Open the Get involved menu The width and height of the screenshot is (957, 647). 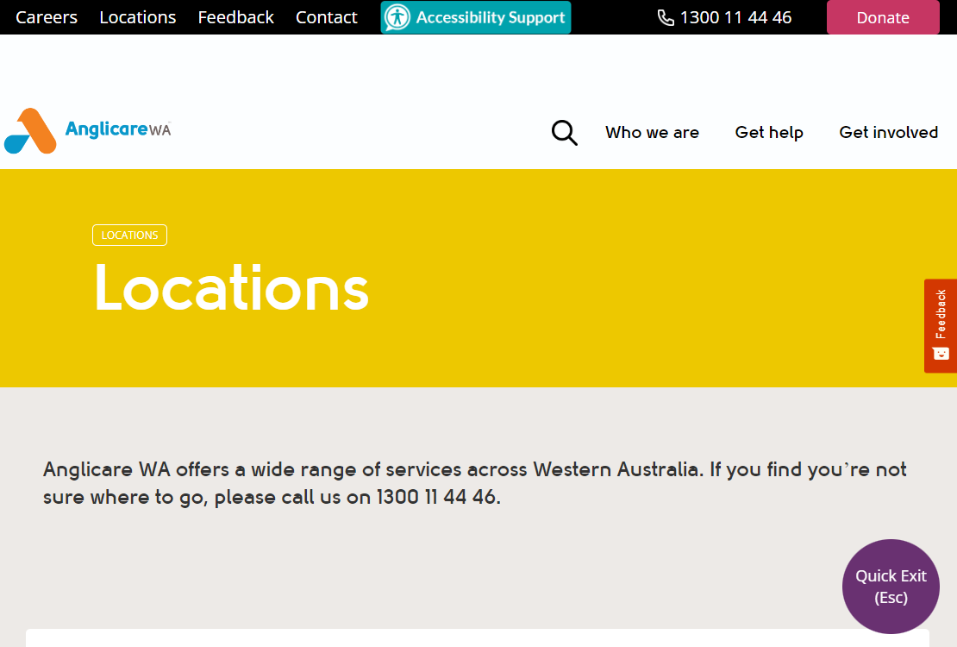[889, 133]
